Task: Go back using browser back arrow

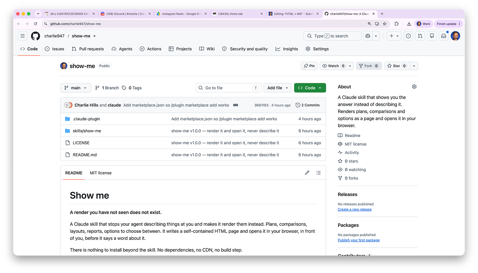Action: 18,24
